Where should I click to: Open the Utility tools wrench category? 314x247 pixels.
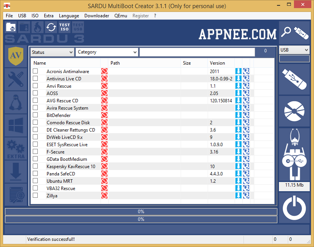pyautogui.click(x=16, y=79)
